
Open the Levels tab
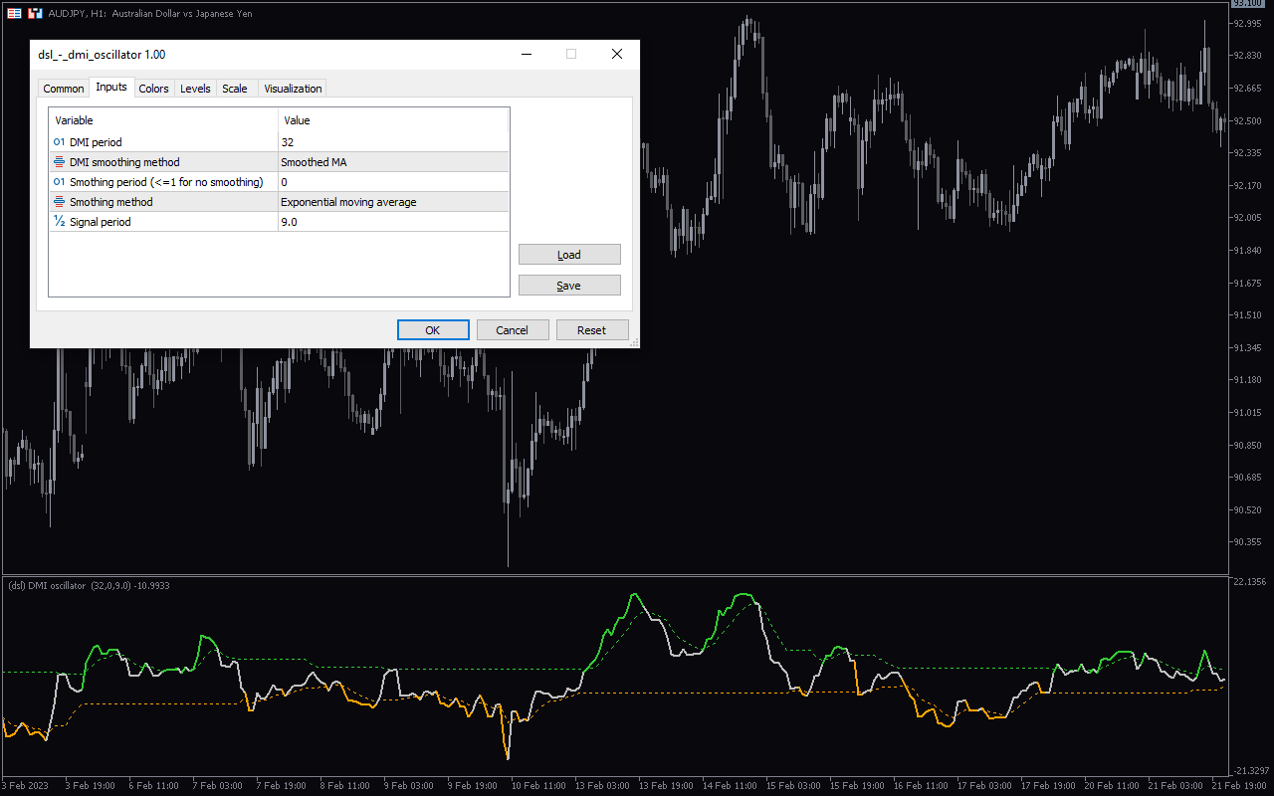(195, 89)
